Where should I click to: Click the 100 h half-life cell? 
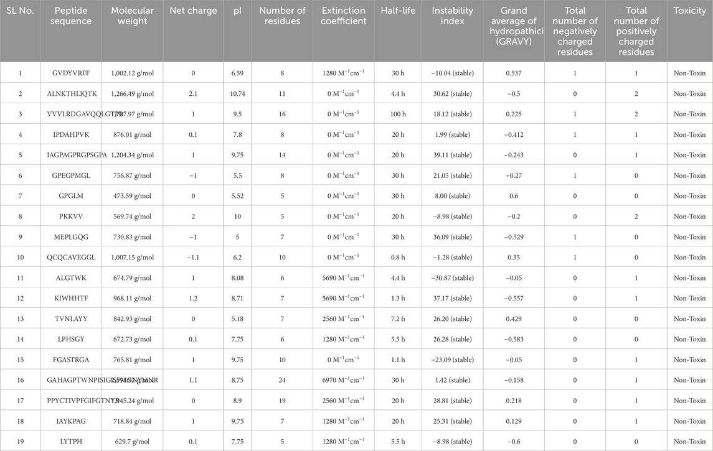[398, 114]
